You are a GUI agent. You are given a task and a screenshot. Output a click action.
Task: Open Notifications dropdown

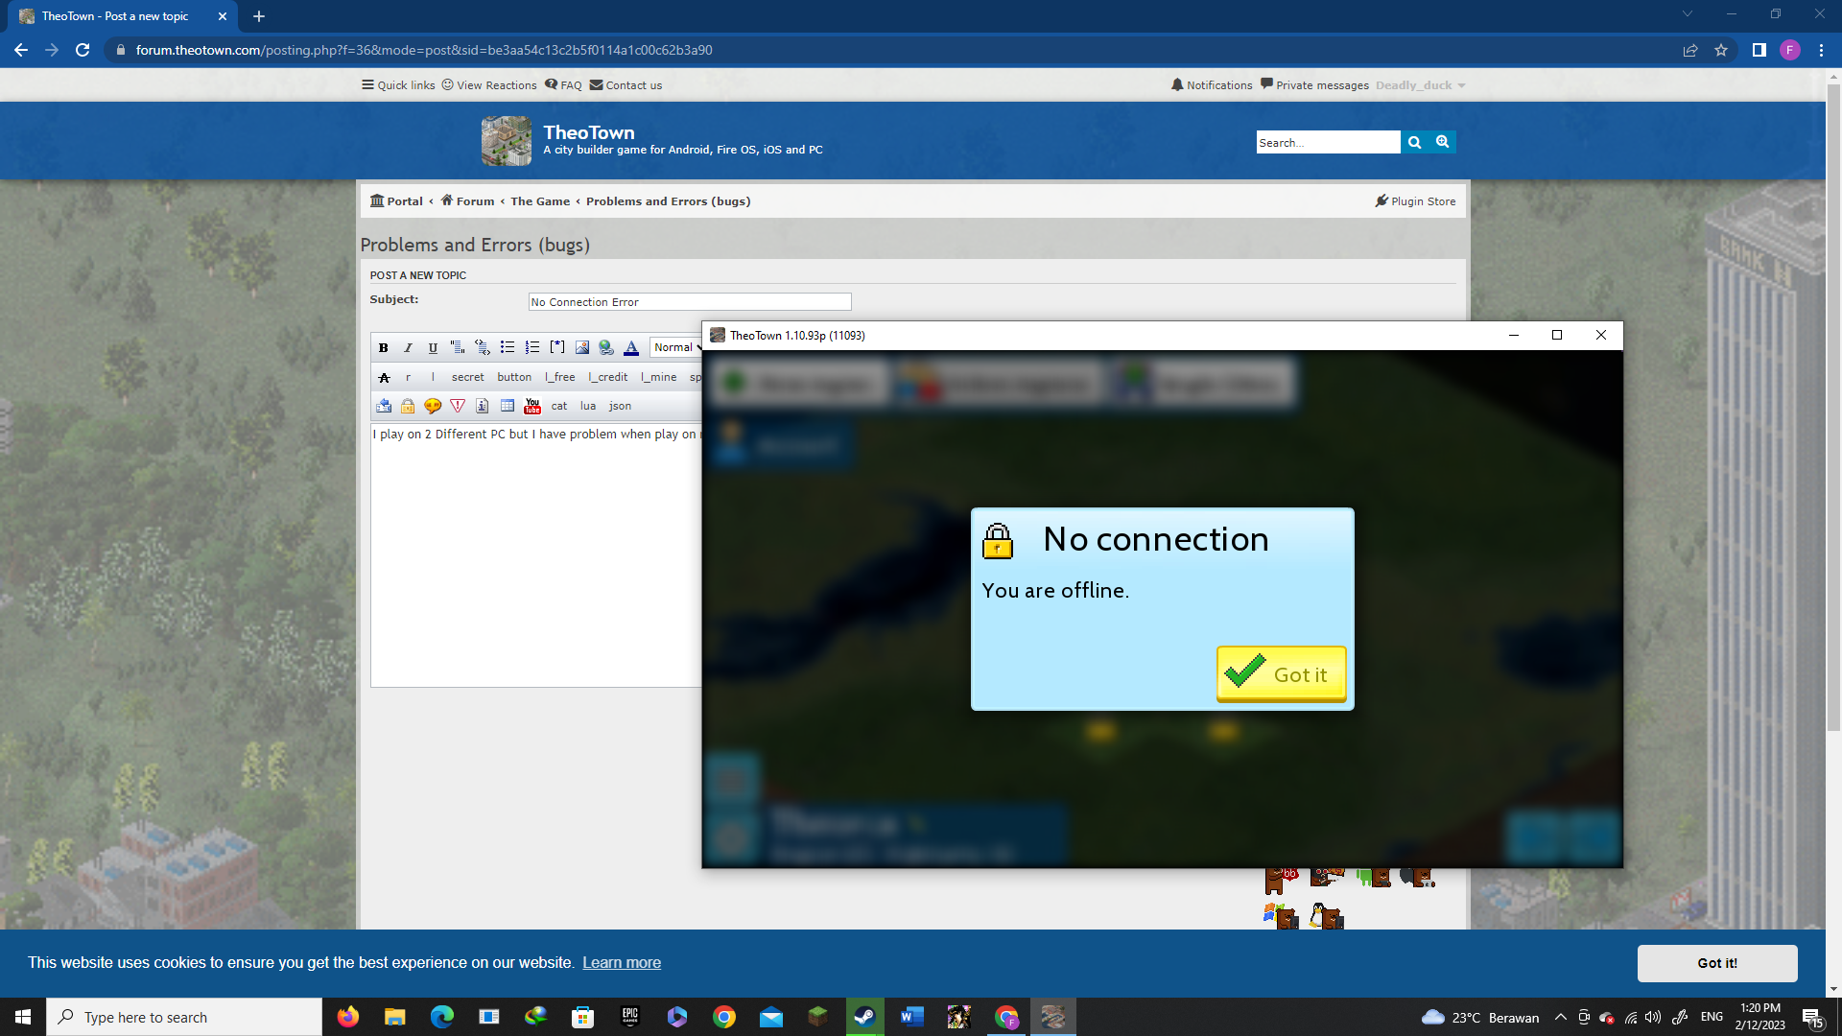tap(1212, 85)
